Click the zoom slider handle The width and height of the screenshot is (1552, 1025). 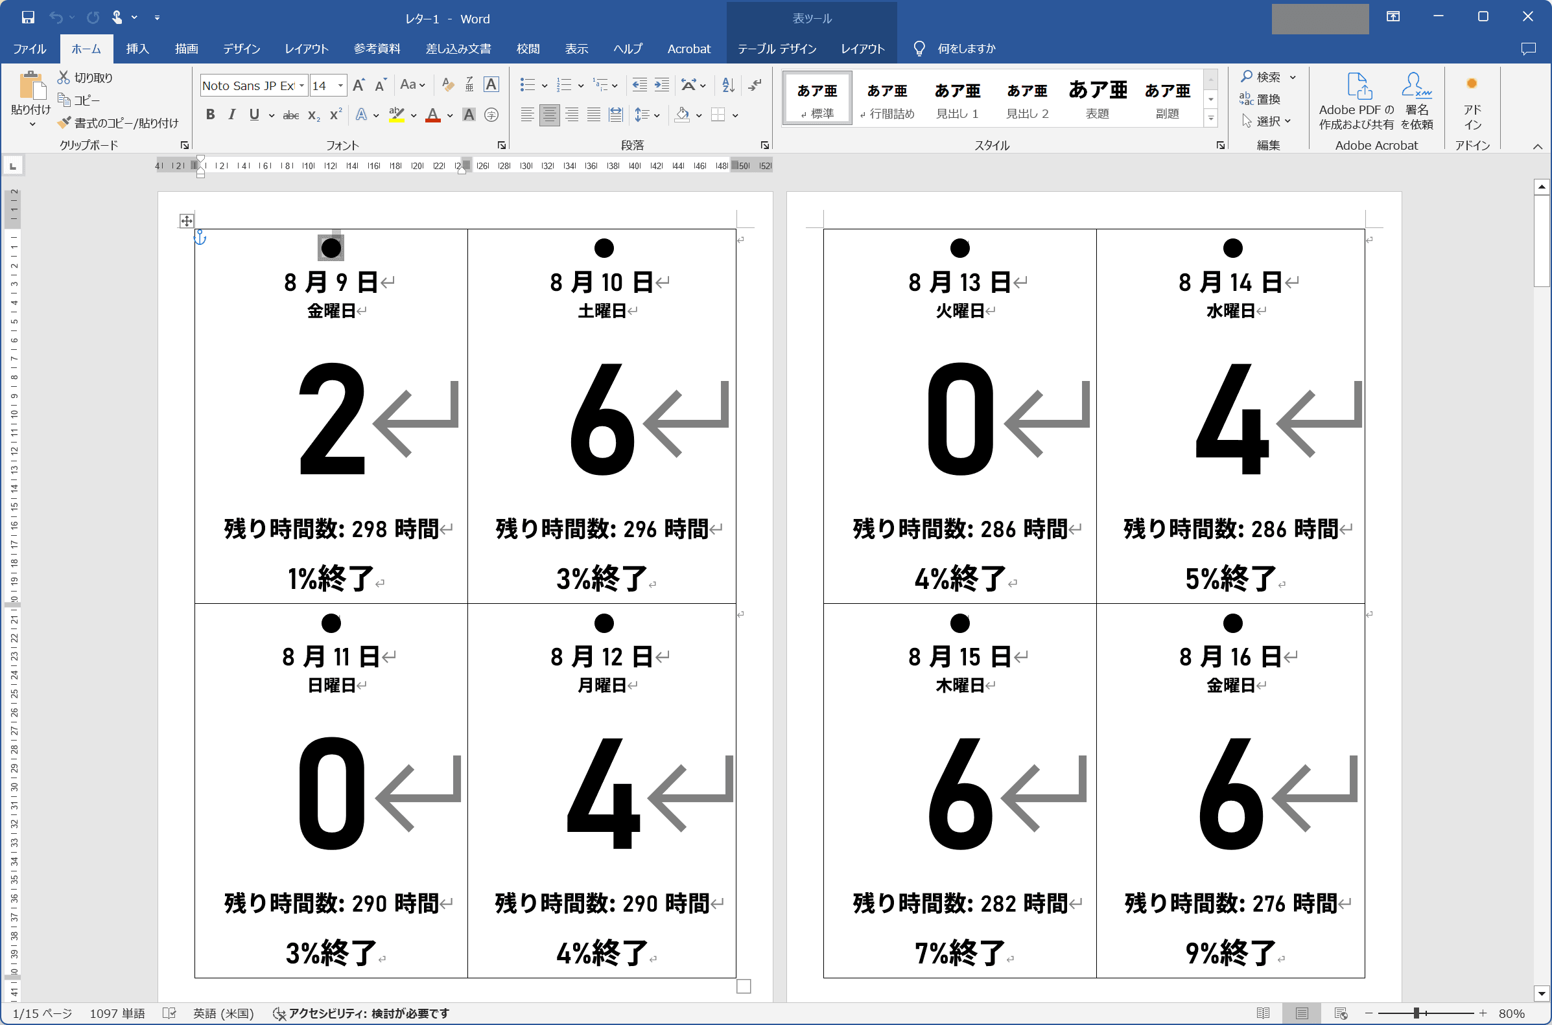coord(1417,1013)
